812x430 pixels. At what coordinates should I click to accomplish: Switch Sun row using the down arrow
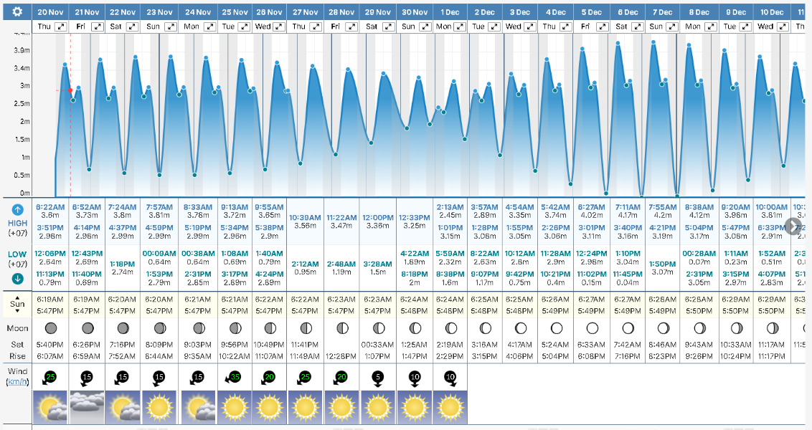click(16, 312)
